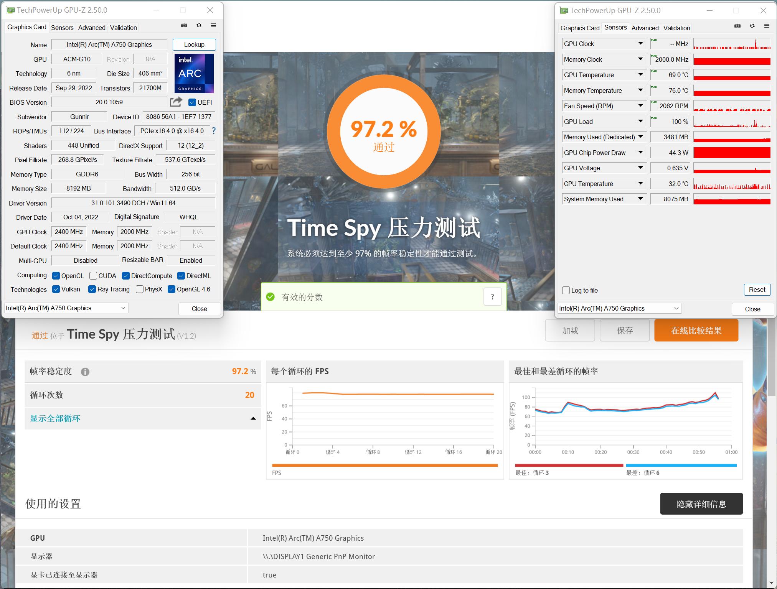
Task: Uncheck the UEFI checkbox
Action: (x=192, y=102)
